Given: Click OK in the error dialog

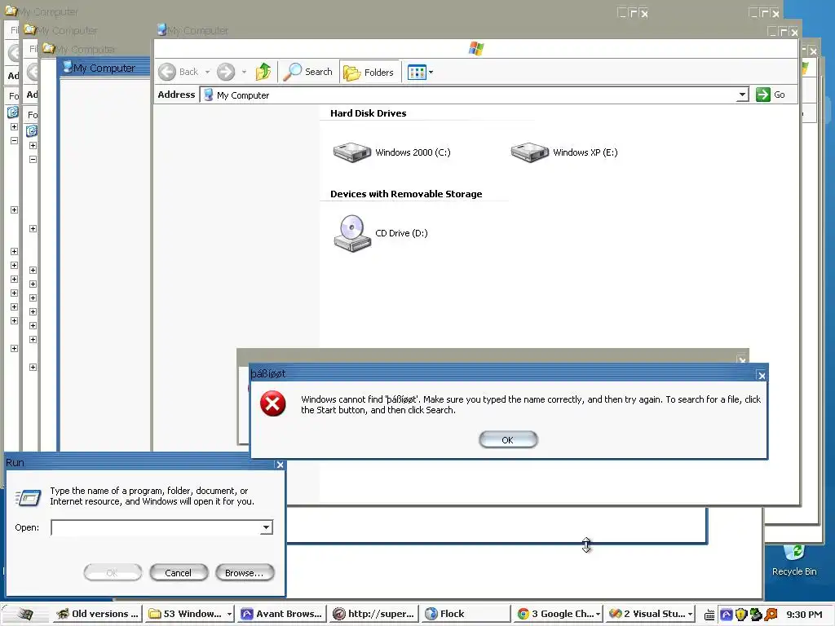Looking at the screenshot, I should coord(508,439).
